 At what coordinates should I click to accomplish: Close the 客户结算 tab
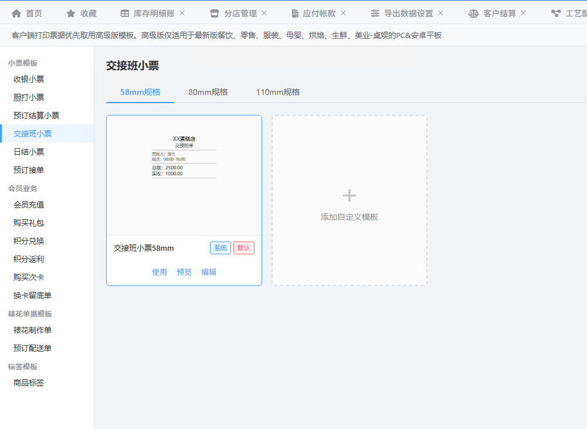pyautogui.click(x=523, y=13)
